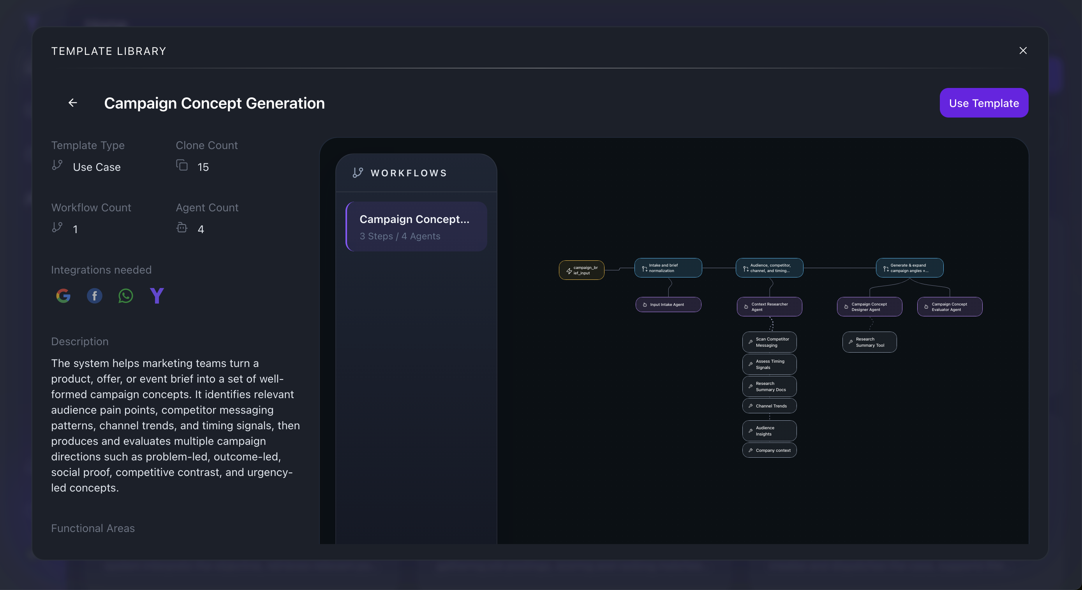Image resolution: width=1082 pixels, height=590 pixels.
Task: Click the Clone Count copy icon
Action: 182,165
